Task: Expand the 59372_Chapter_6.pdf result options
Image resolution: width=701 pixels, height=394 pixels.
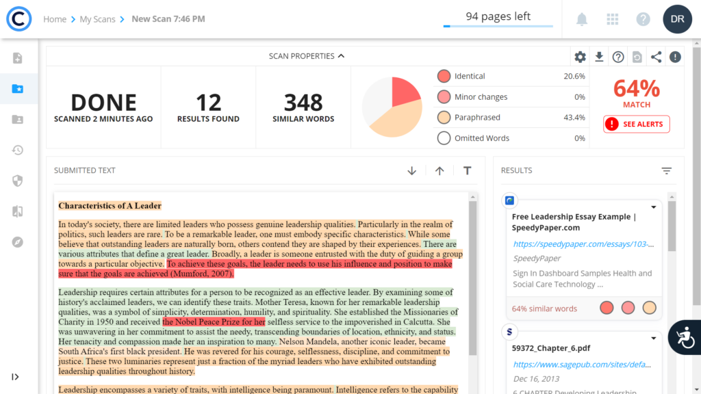Action: [x=653, y=338]
